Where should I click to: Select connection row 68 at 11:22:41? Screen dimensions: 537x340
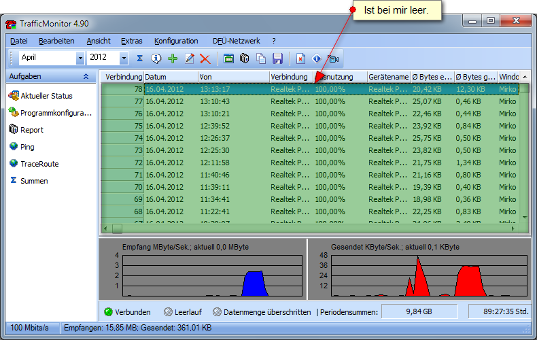pos(310,211)
